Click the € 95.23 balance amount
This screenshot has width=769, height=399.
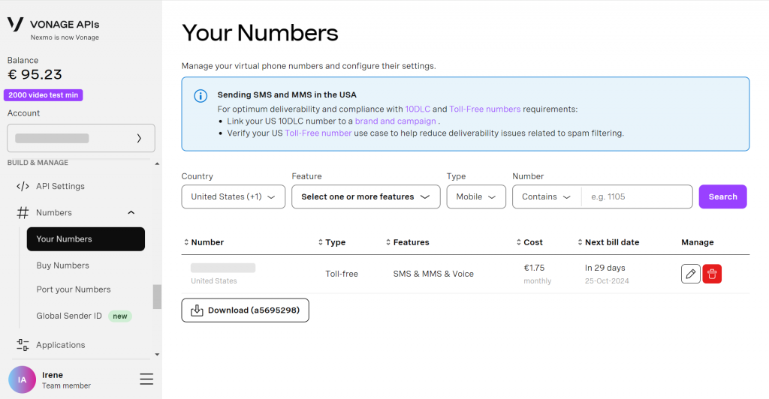(35, 74)
